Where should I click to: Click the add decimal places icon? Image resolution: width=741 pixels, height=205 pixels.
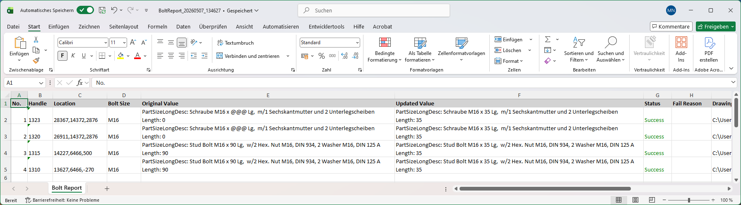tap(344, 56)
